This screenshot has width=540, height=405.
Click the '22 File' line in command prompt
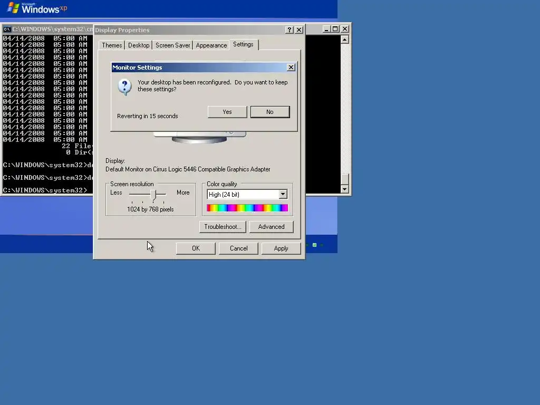coord(77,146)
